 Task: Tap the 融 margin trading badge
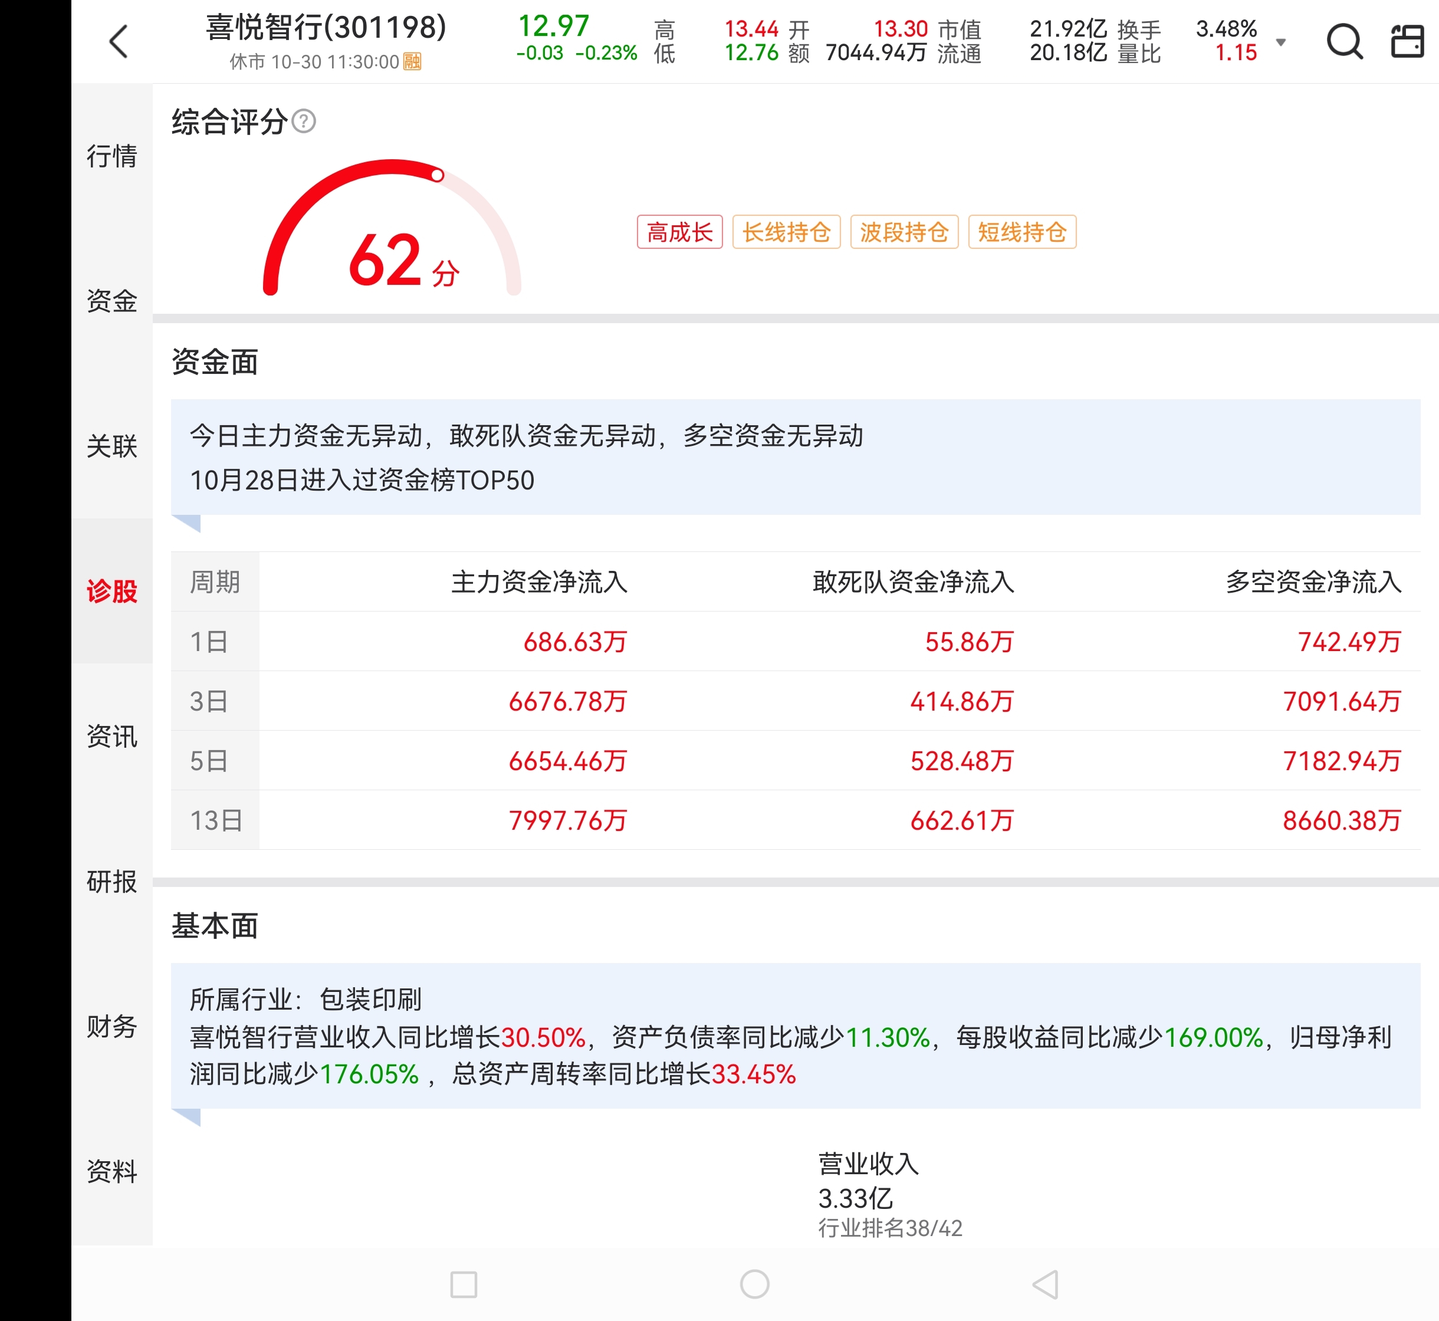pyautogui.click(x=412, y=62)
